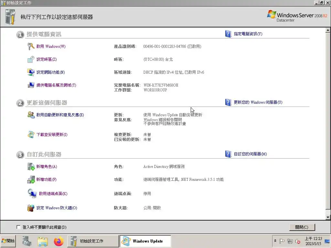Click computer name WIN-KT7K5VM68OH
The image size is (331, 248).
point(161,85)
